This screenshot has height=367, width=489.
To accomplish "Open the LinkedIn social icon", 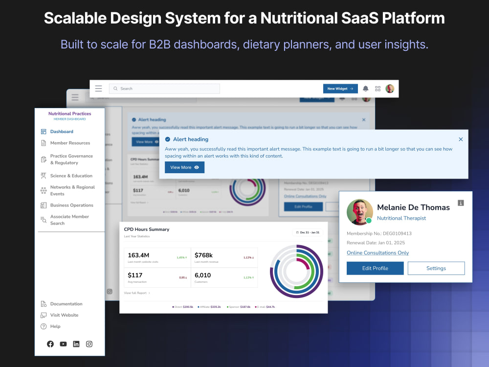I will [76, 344].
